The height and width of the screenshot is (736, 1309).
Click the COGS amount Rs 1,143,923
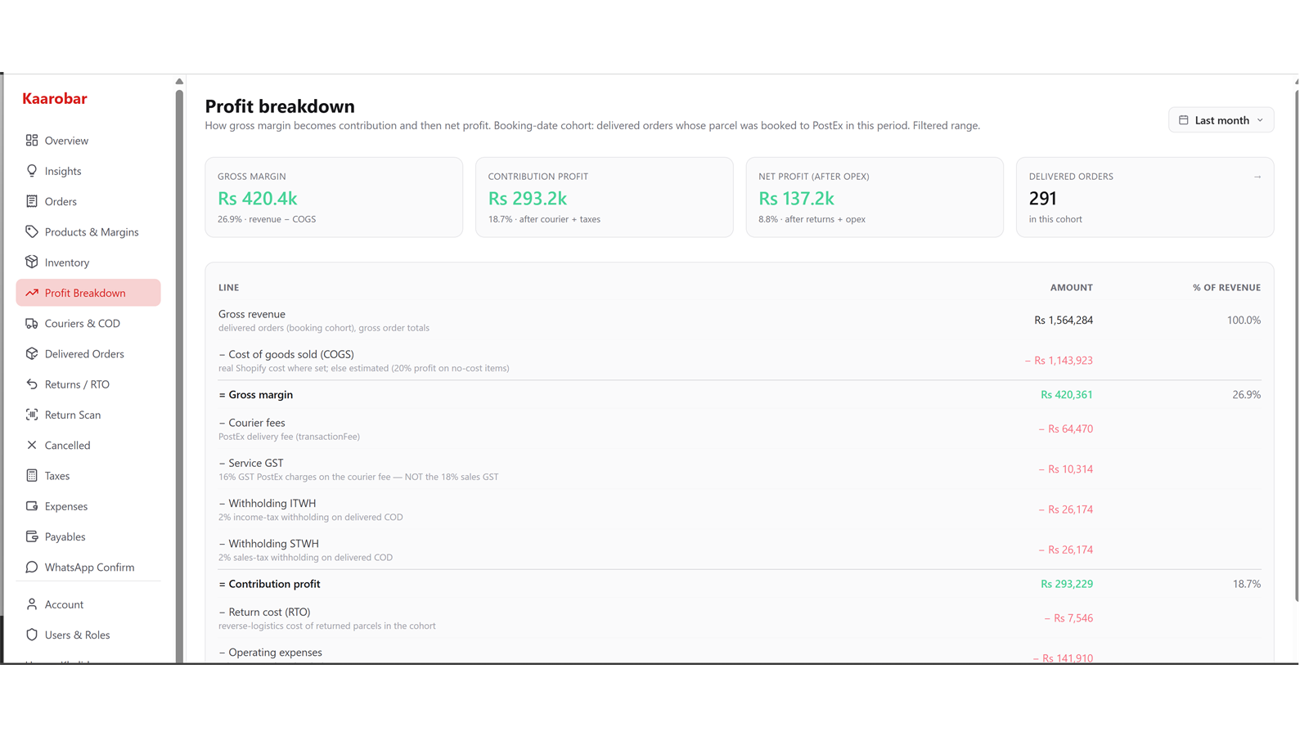click(1059, 361)
